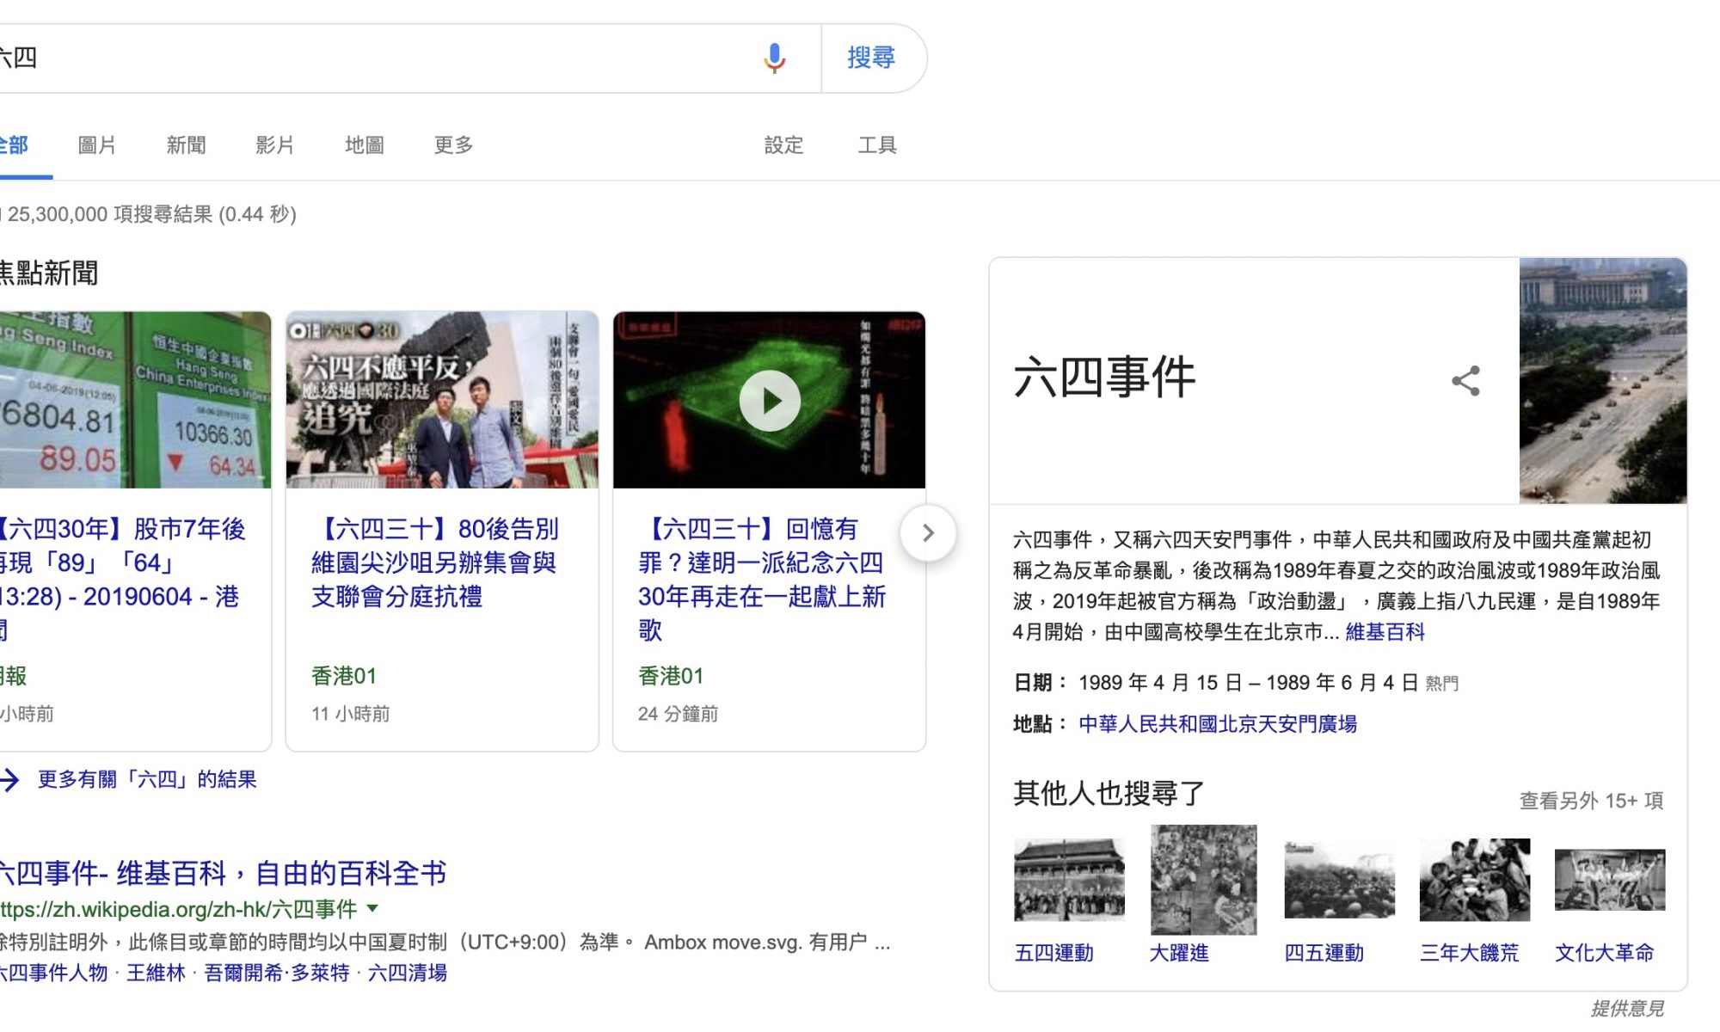Viewport: 1720px width, 1032px height.
Task: Open the 四五運動 thumbnail
Action: tap(1339, 880)
